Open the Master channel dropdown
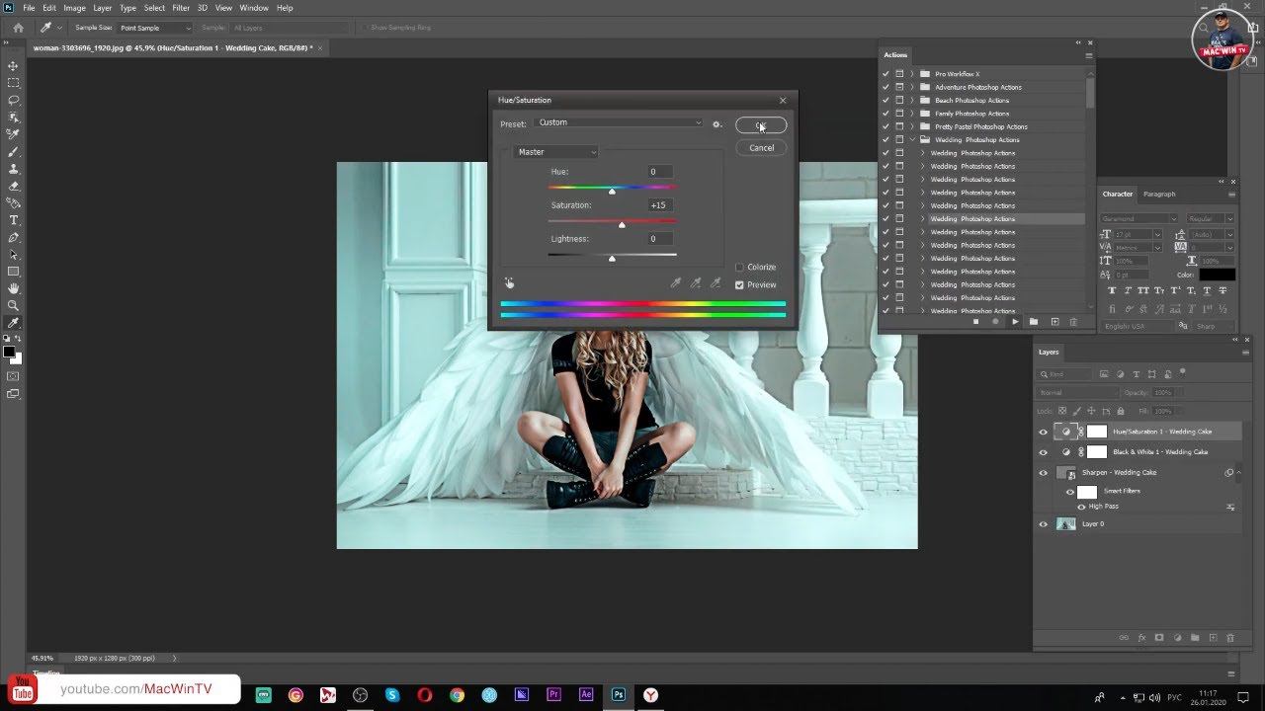The width and height of the screenshot is (1265, 711). click(x=556, y=152)
